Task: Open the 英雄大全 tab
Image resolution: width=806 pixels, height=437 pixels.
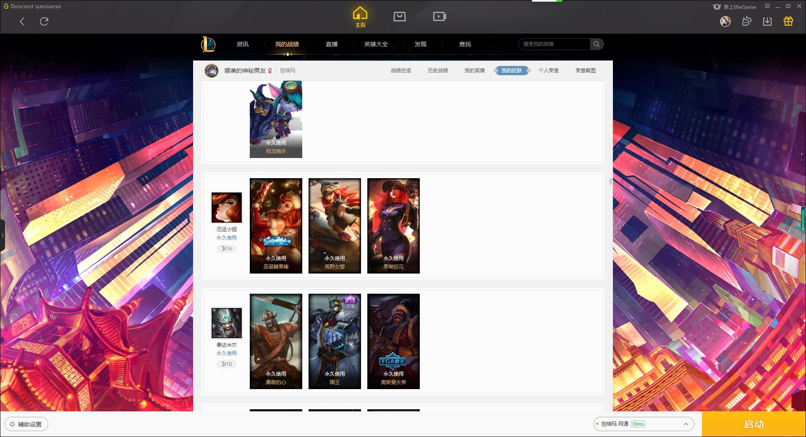Action: 376,44
